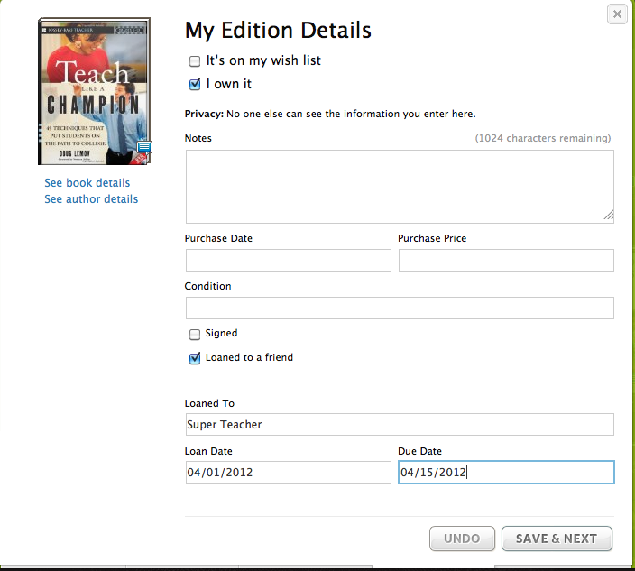Check the "It's on my wish list" checkbox
The height and width of the screenshot is (571, 635).
click(195, 61)
